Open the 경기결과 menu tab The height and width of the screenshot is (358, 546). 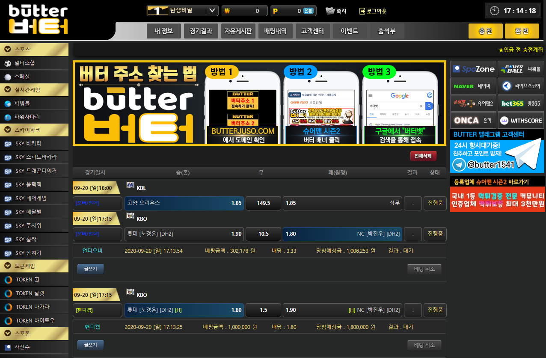click(x=201, y=31)
